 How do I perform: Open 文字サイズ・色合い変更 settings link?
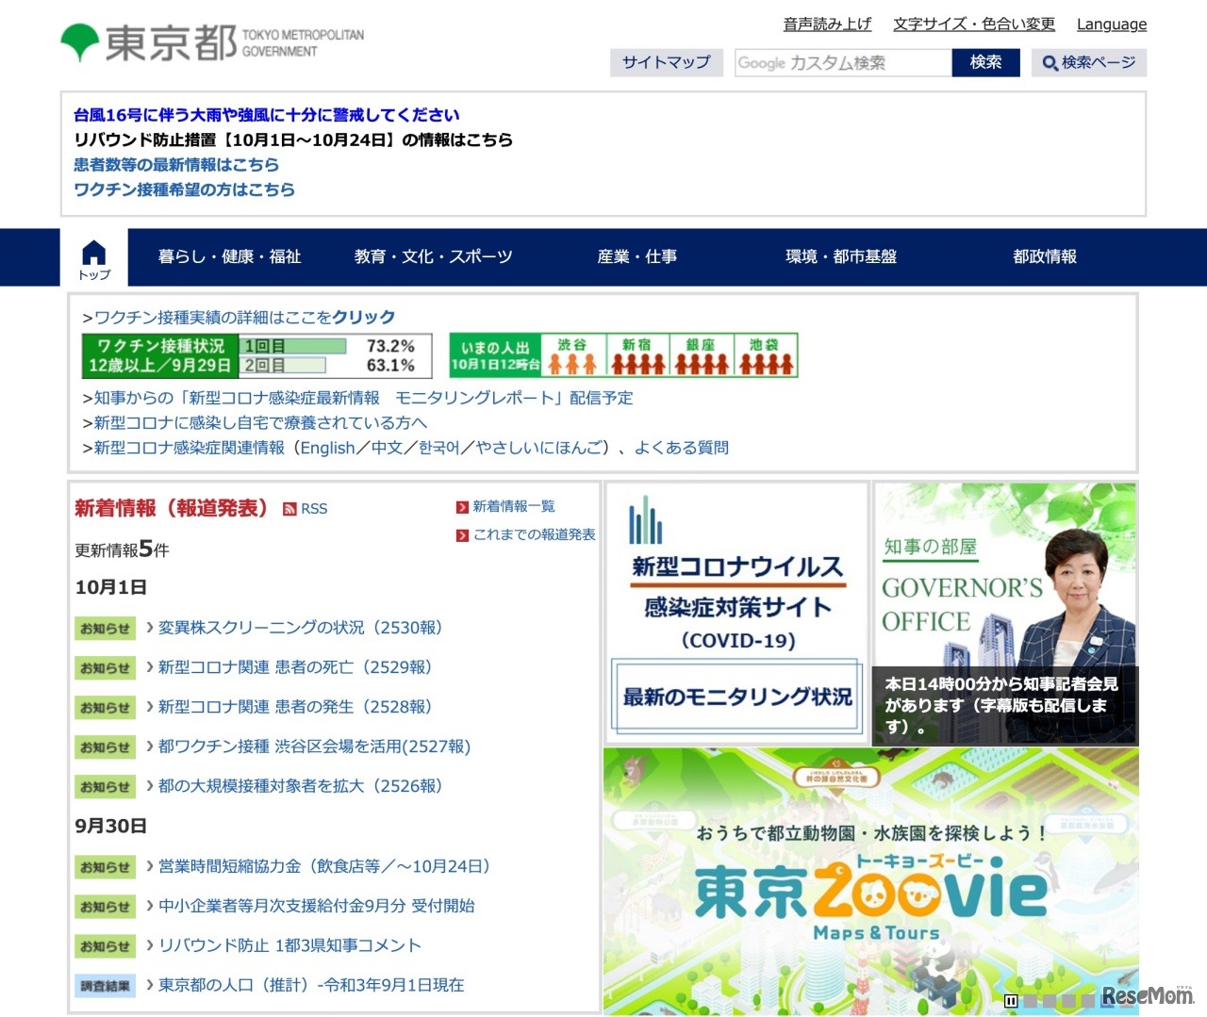(974, 25)
